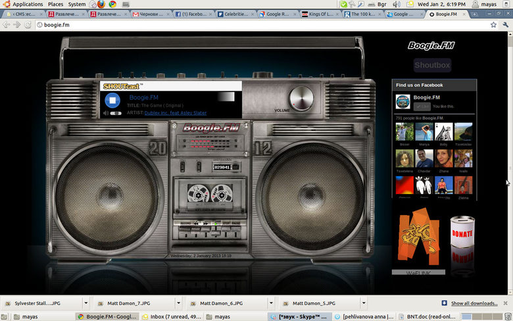Open the Boogie.FM name link in the Facebook box
513x321 pixels.
[x=427, y=97]
